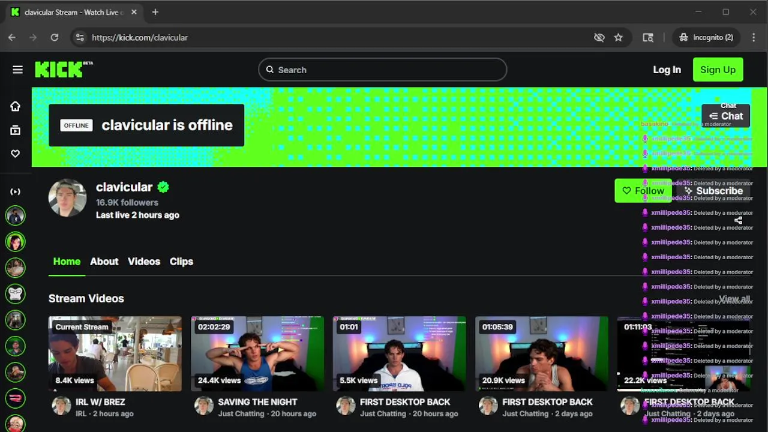Click the live broadcast icon in sidebar

click(16, 191)
